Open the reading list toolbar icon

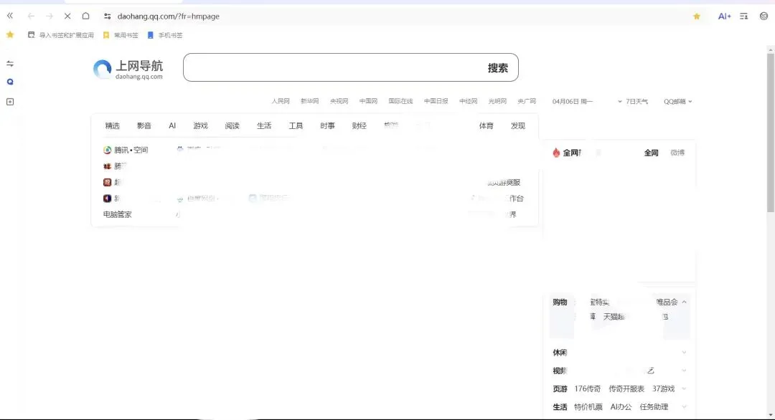[744, 16]
